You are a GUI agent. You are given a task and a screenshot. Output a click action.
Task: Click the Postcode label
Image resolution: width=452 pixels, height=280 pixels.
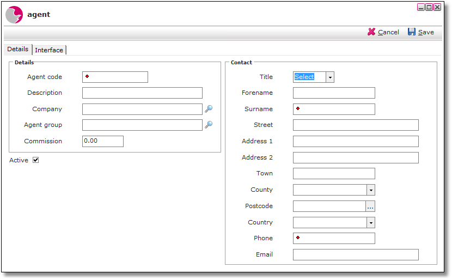tap(259, 206)
